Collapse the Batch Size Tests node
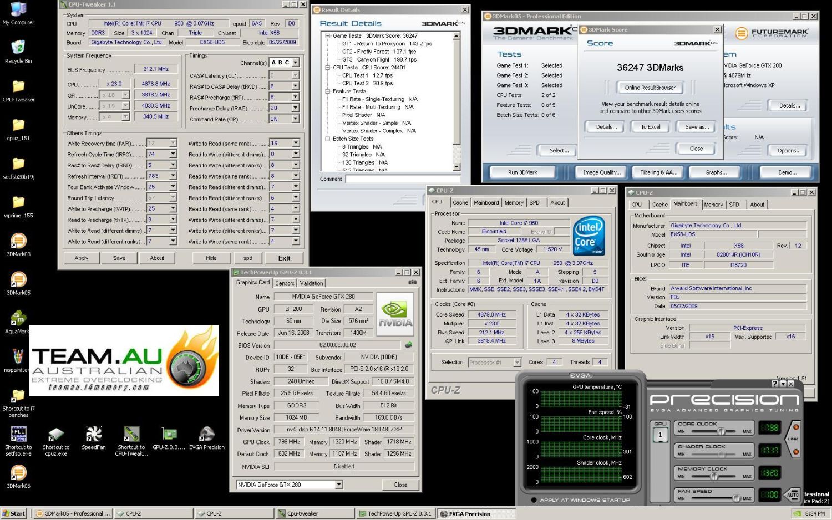The image size is (832, 520). [327, 139]
